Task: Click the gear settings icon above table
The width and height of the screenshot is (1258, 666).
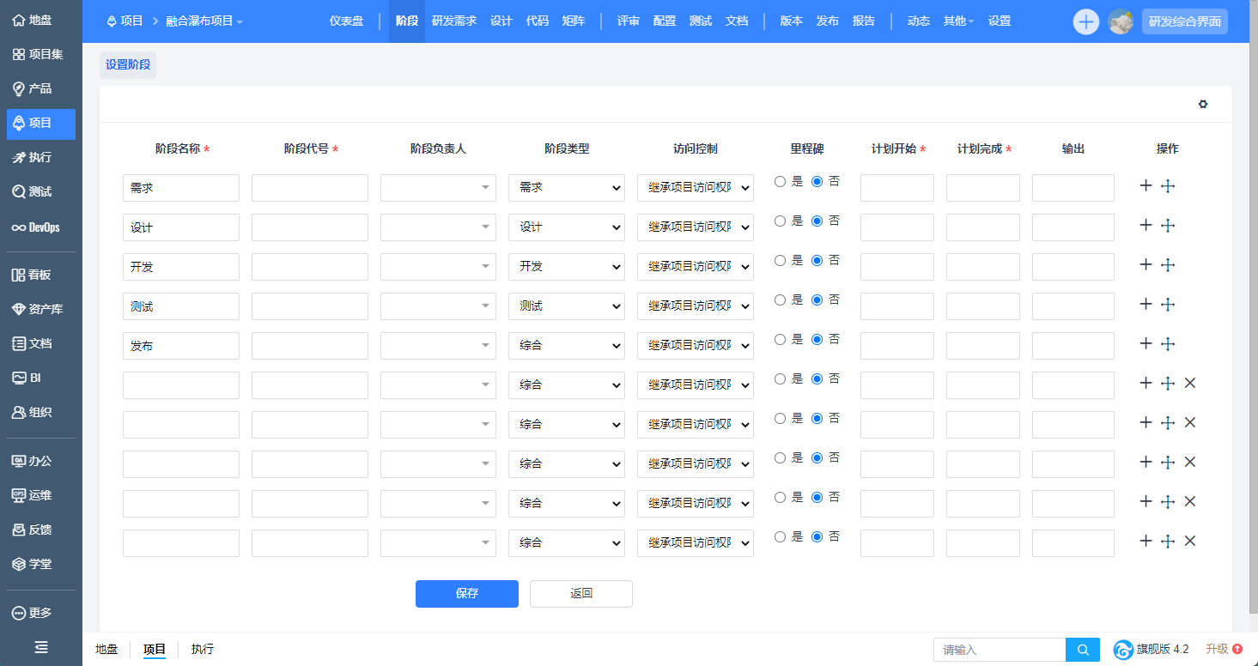Action: pyautogui.click(x=1203, y=104)
